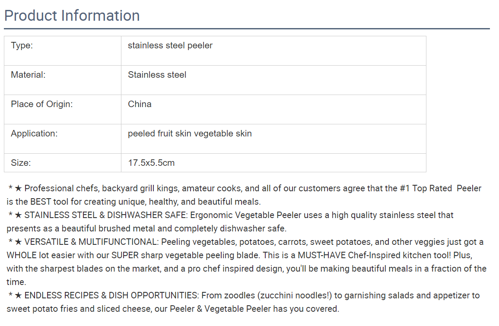
Task: Select the Application label cell
Action: tap(63, 139)
